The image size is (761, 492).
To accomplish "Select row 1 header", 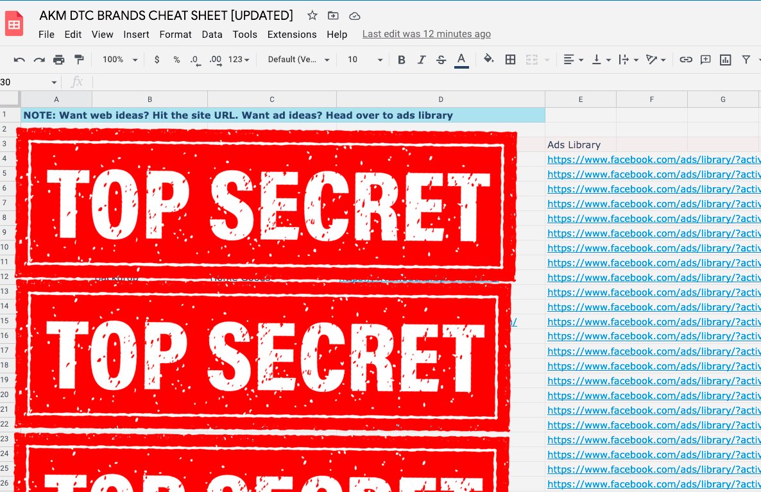I will tap(10, 115).
